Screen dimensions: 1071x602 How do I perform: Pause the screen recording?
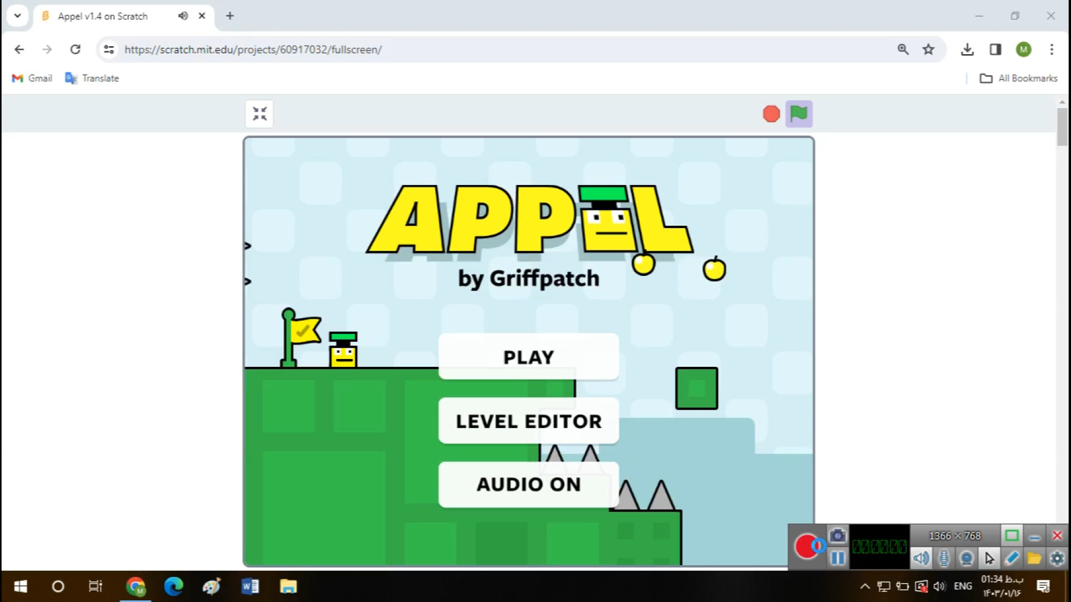pos(837,558)
